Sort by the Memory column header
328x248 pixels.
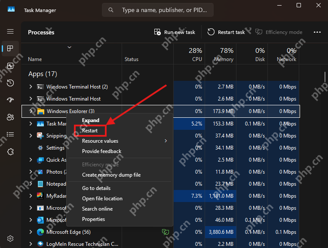[x=221, y=54]
